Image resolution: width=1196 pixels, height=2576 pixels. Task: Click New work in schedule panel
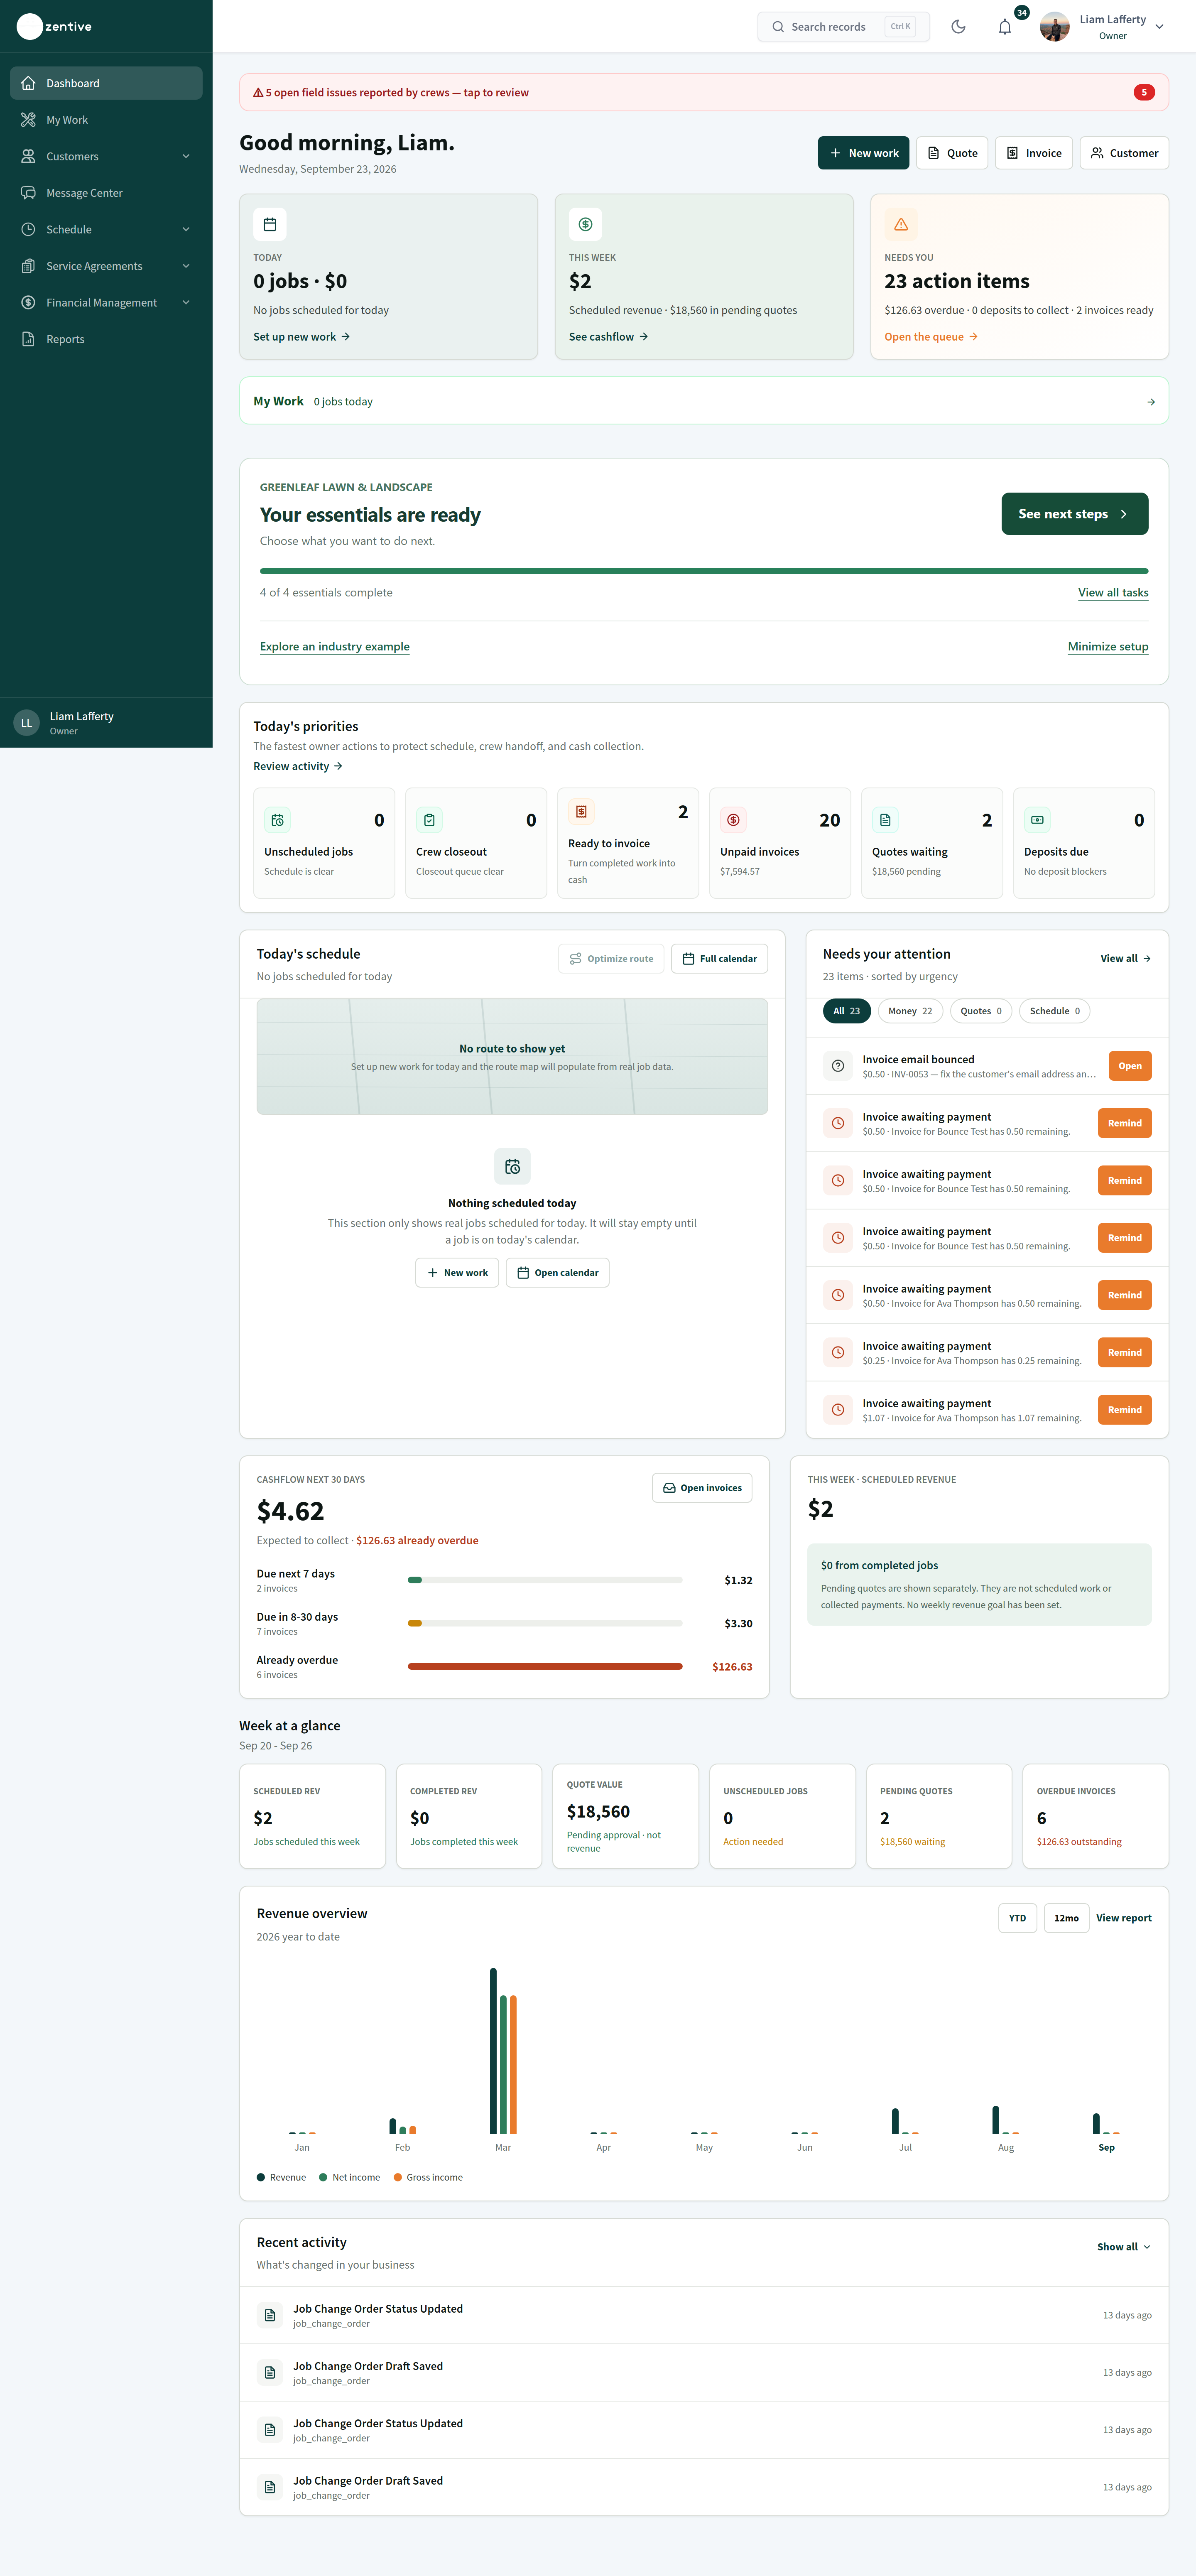(x=457, y=1273)
